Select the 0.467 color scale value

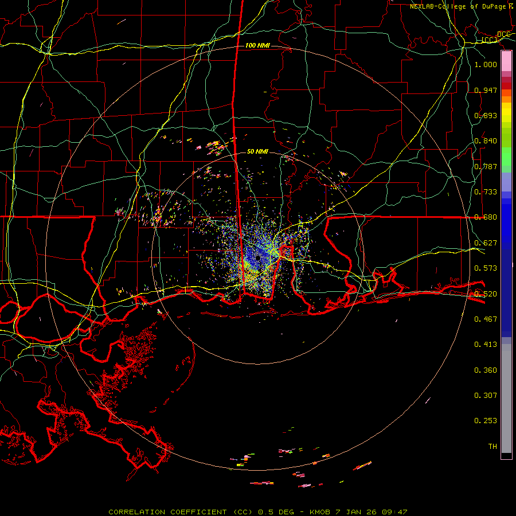click(x=486, y=319)
